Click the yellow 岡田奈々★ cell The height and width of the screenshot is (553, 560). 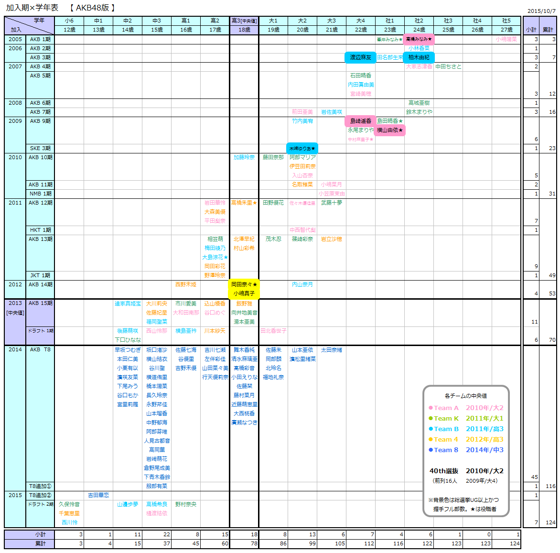pos(244,284)
